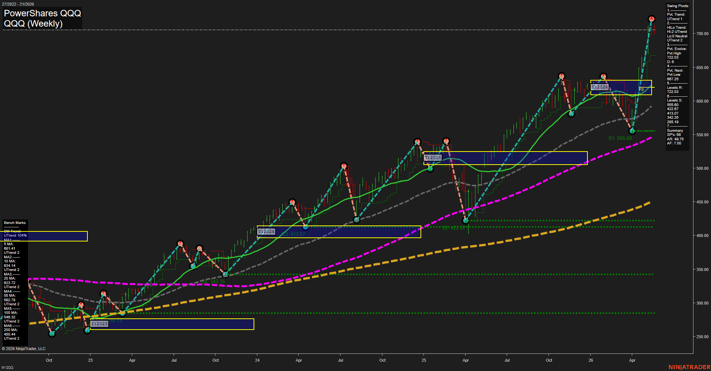Click the pivot low marker beside S1: 555.60
This screenshot has height=371, width=711.
[x=632, y=131]
